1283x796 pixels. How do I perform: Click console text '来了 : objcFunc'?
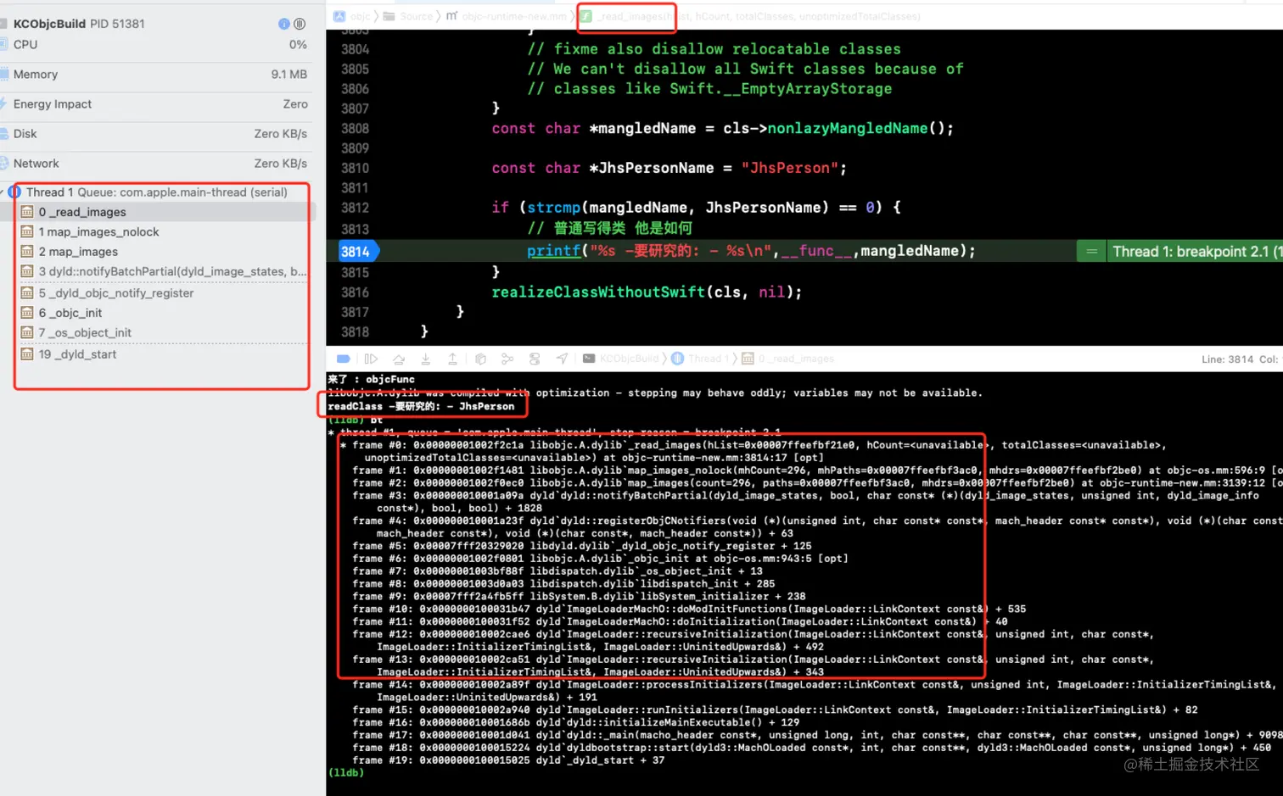click(371, 380)
